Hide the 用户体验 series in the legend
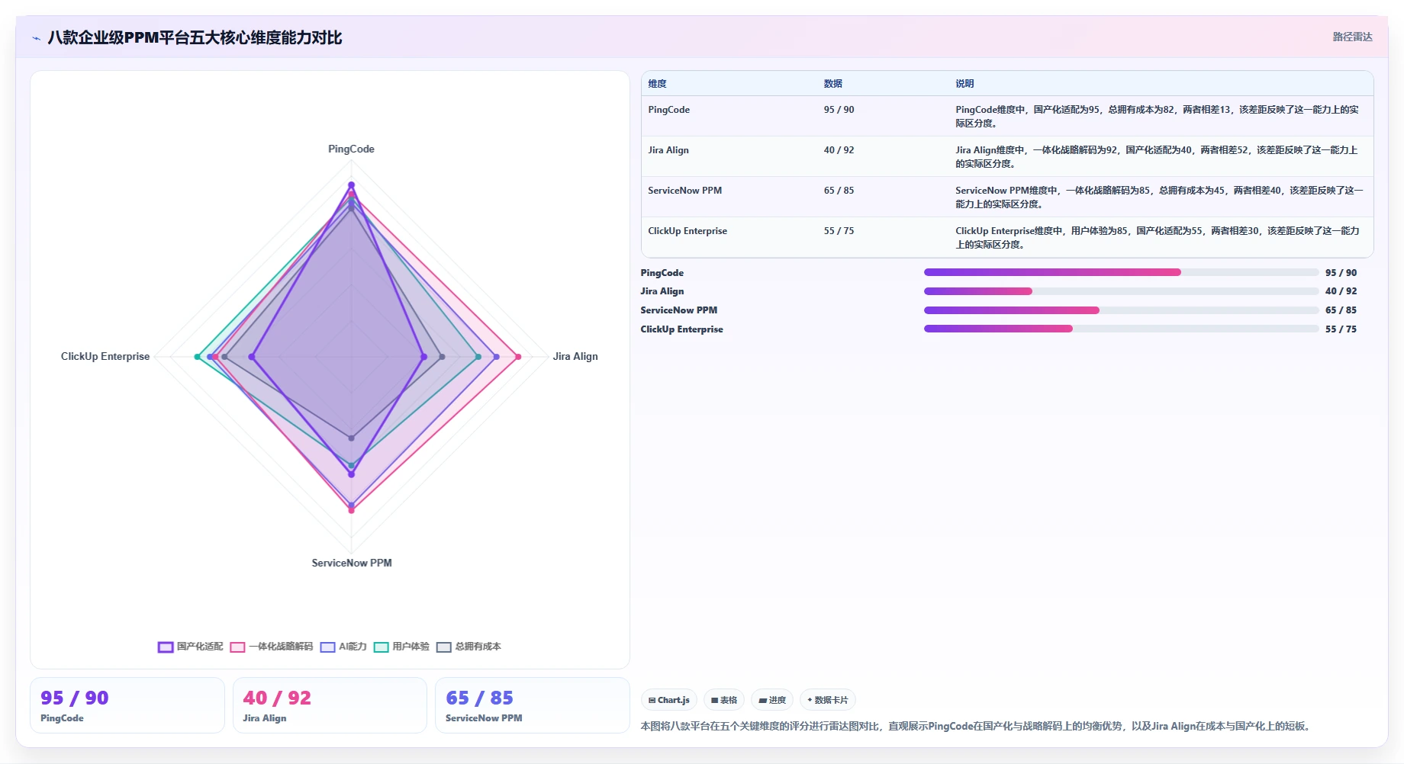This screenshot has height=764, width=1404. 401,647
